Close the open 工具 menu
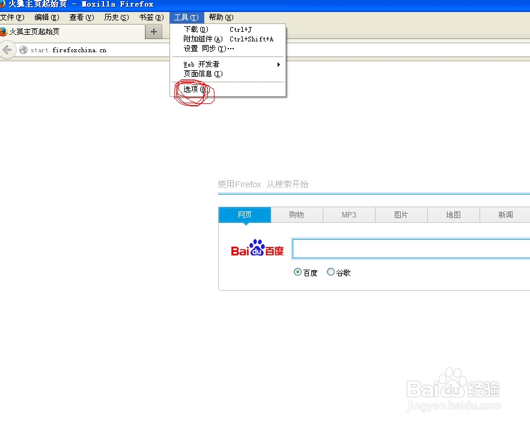Image resolution: width=530 pixels, height=424 pixels. [x=186, y=17]
